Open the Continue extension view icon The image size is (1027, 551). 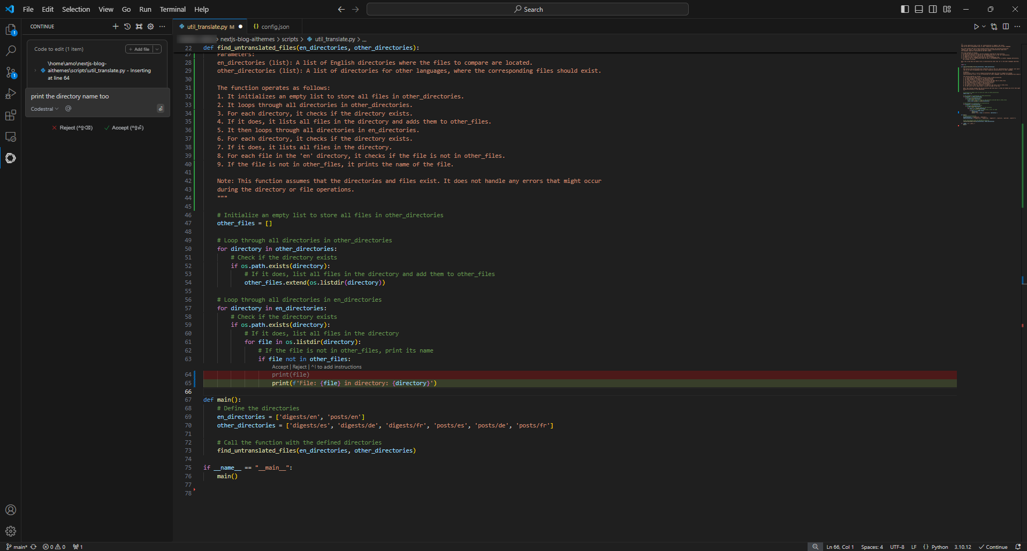(11, 158)
